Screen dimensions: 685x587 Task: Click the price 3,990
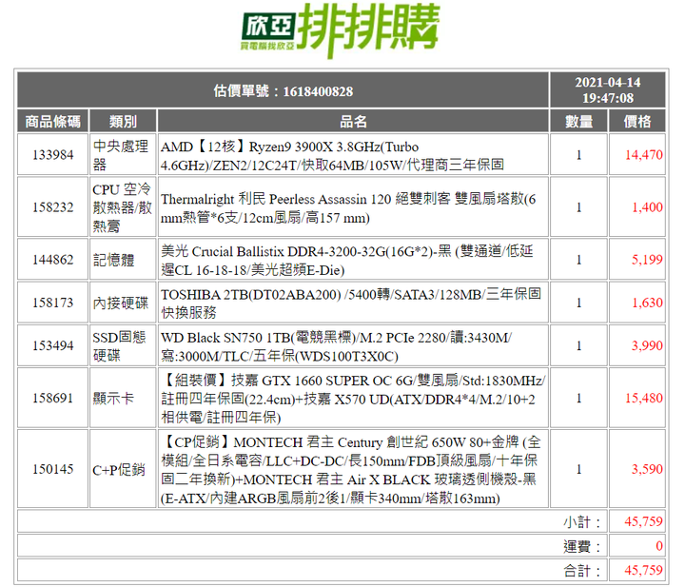tap(647, 345)
